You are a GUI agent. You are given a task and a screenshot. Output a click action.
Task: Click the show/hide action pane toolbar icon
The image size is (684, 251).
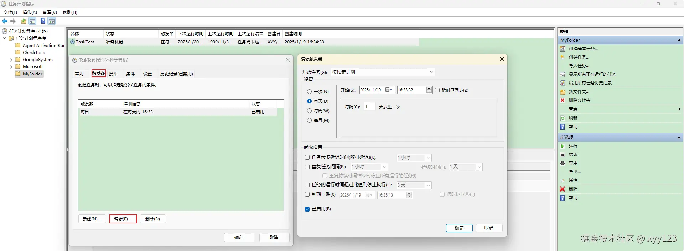[52, 21]
